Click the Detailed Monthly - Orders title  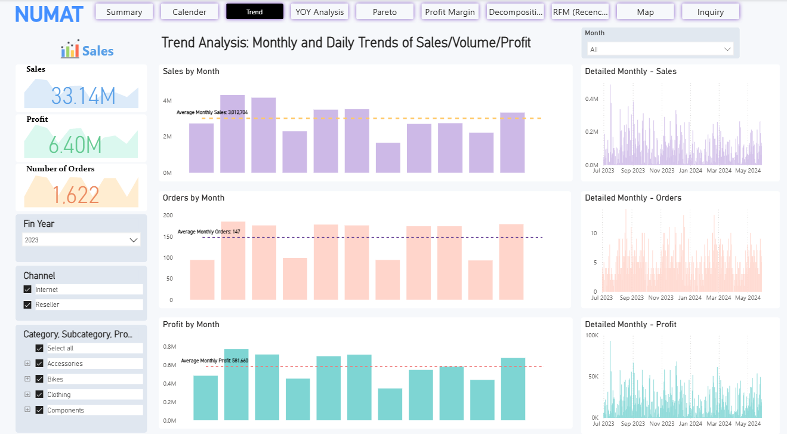[633, 198]
